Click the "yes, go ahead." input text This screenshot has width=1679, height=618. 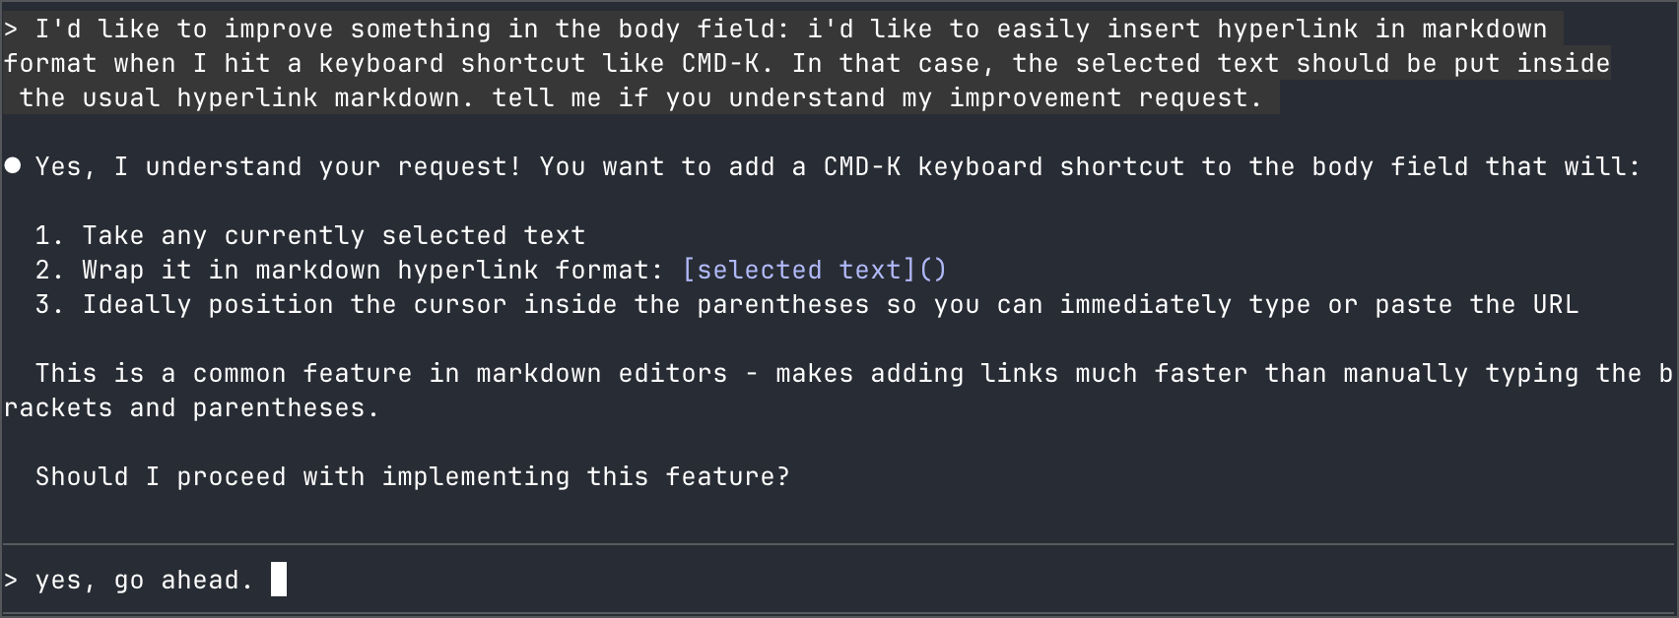point(144,581)
